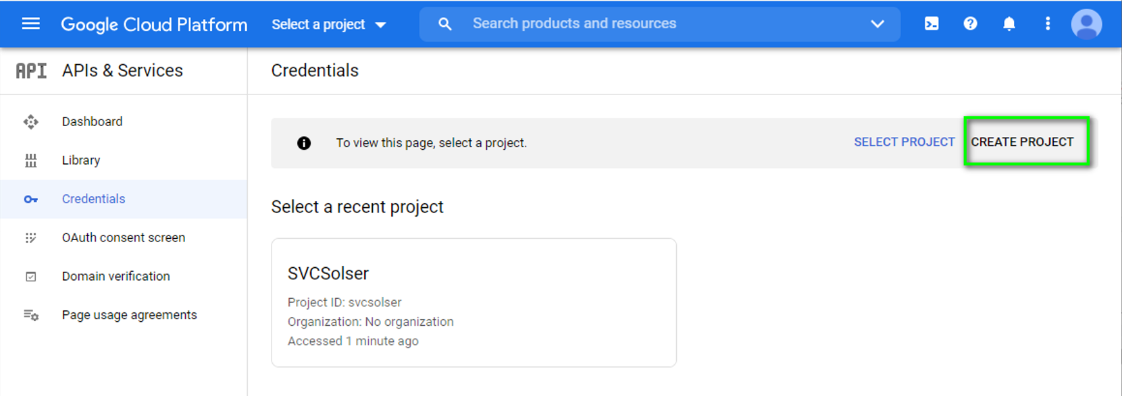The image size is (1122, 396).
Task: Activate Cloud Shell terminal icon
Action: [x=932, y=24]
